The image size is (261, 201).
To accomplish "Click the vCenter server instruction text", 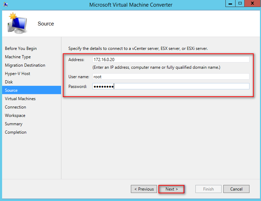I will (x=138, y=49).
